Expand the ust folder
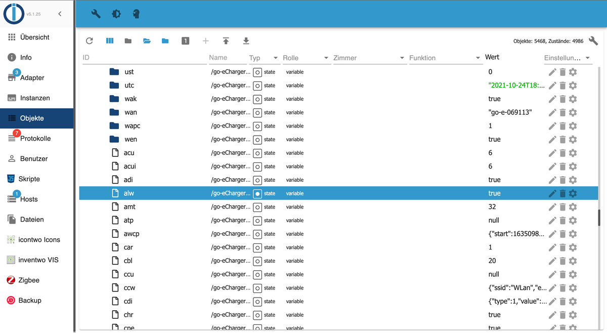The height and width of the screenshot is (333, 607). [114, 72]
